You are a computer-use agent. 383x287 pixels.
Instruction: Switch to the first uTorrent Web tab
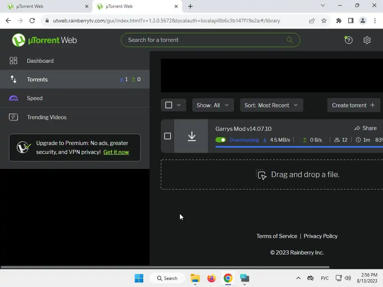[x=46, y=6]
